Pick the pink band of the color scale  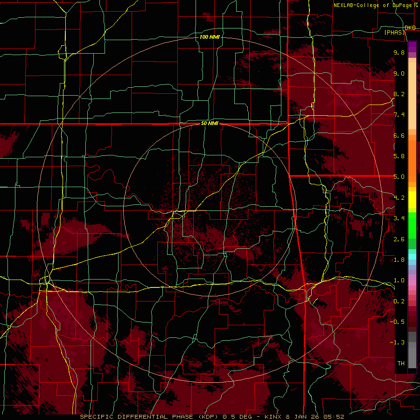pos(412,283)
